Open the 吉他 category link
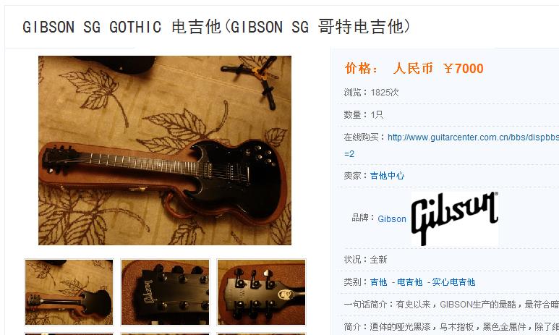Screen dimensions: 559x335 coord(379,282)
